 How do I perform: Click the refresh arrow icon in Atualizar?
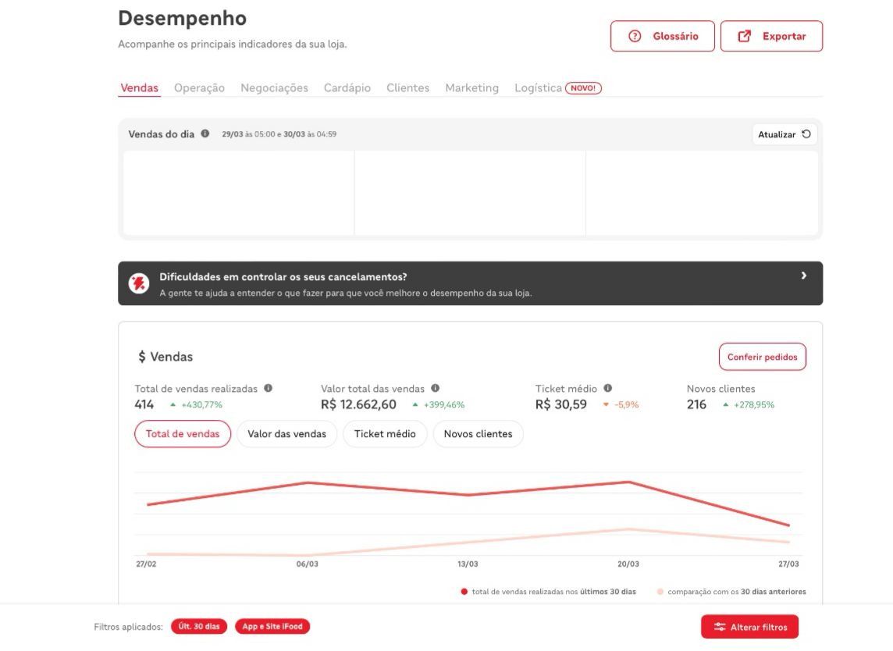click(806, 134)
